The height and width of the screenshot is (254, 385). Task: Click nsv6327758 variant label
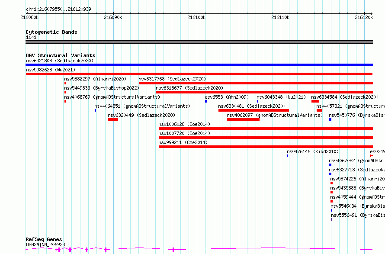[357, 170]
